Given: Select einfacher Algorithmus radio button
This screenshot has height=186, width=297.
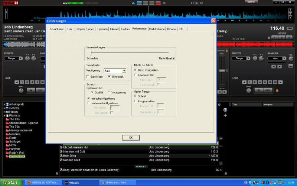Looking at the screenshot, I should 89,99.
